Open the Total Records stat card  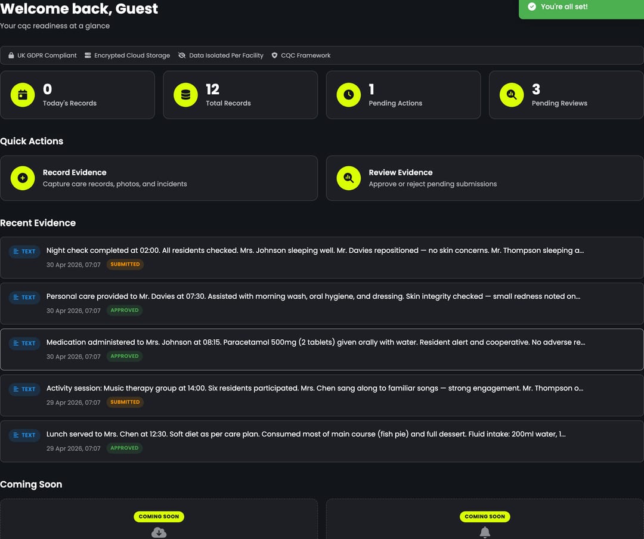coord(240,95)
